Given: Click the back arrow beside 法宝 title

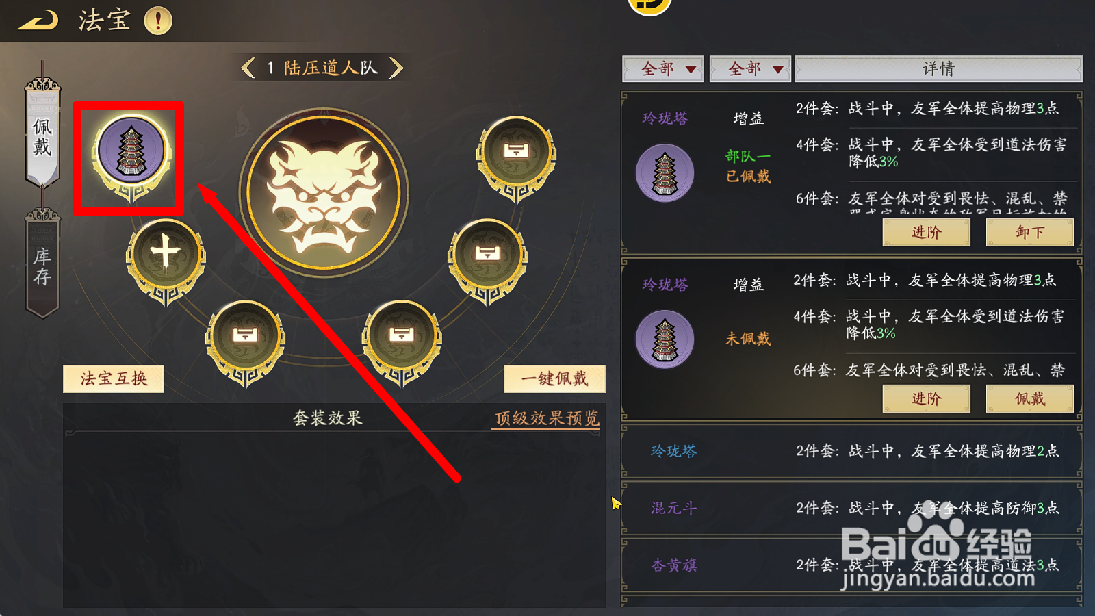Looking at the screenshot, I should [38, 21].
